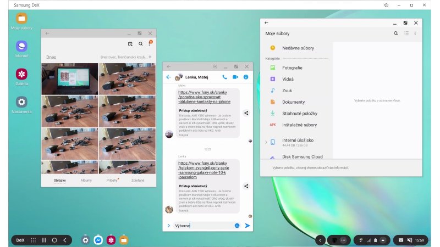The height and width of the screenshot is (247, 440).
Task: Share the iPhone contacts article link
Action: [246, 113]
